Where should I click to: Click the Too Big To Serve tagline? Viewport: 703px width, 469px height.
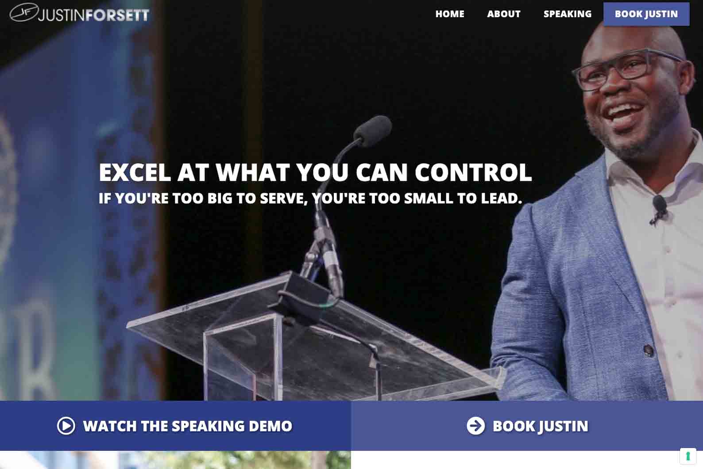tap(310, 198)
